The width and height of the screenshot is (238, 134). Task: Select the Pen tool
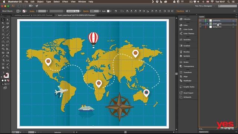coord(3,27)
